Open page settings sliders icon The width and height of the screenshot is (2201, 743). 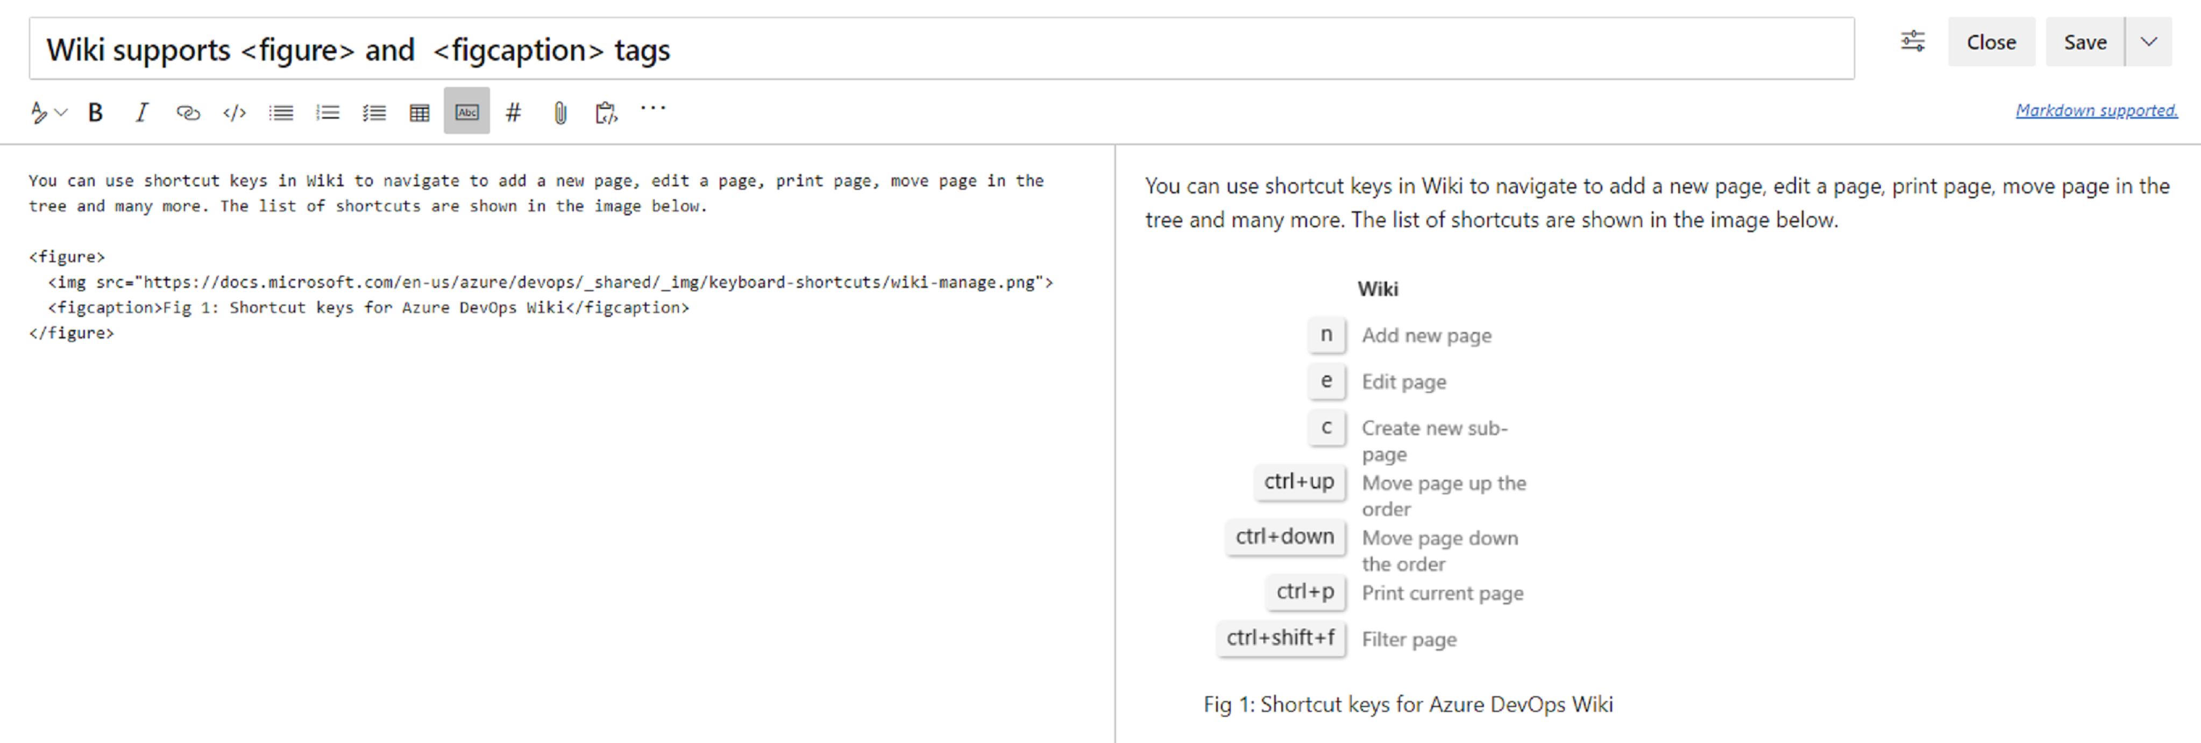tap(1913, 41)
